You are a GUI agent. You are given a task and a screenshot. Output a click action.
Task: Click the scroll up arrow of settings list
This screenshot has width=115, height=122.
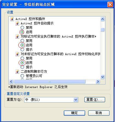click(x=102, y=19)
